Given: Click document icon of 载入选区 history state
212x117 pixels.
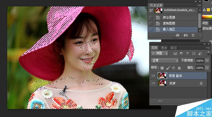Looking at the screenshot, I should pyautogui.click(x=158, y=29).
